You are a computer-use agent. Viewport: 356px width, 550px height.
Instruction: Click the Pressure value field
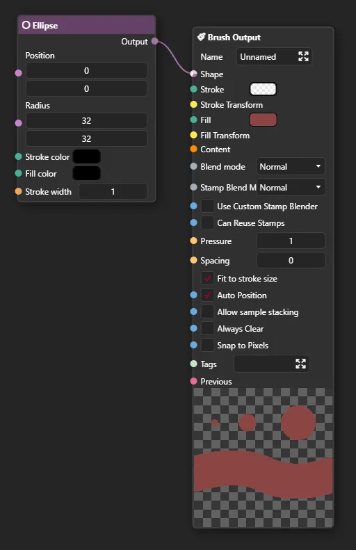coord(291,241)
